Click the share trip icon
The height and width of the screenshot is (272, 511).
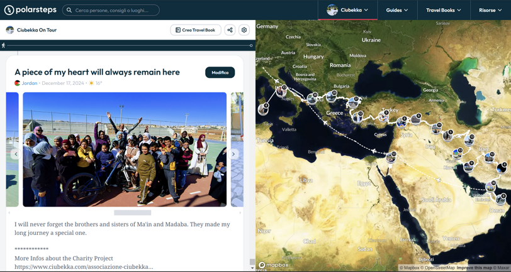(230, 30)
